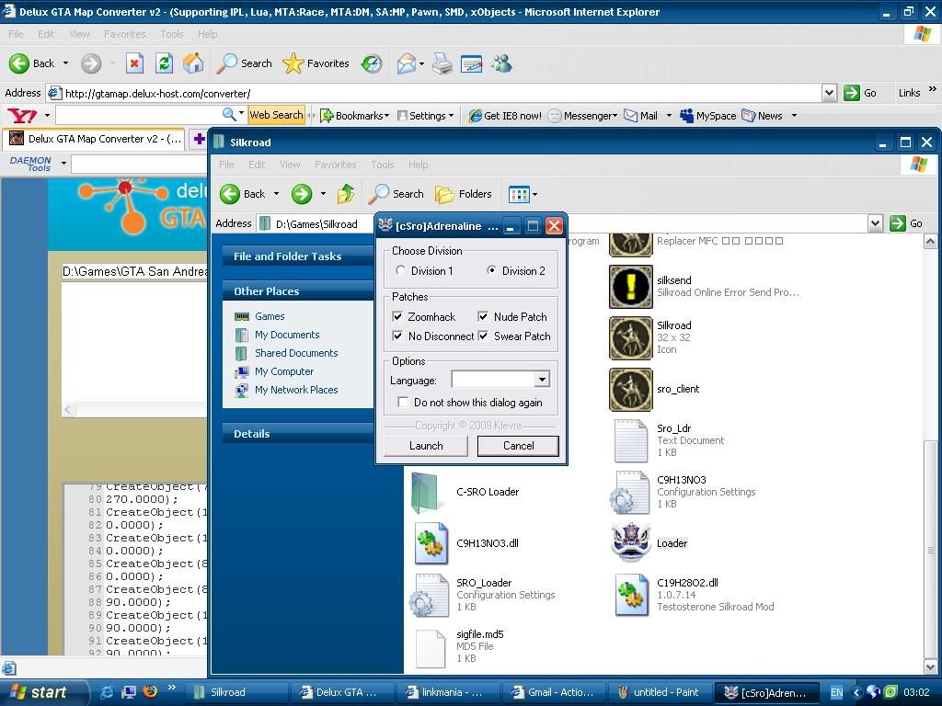Screen dimensions: 942x706
Task: Expand the IE address bar dropdown
Action: click(x=828, y=93)
